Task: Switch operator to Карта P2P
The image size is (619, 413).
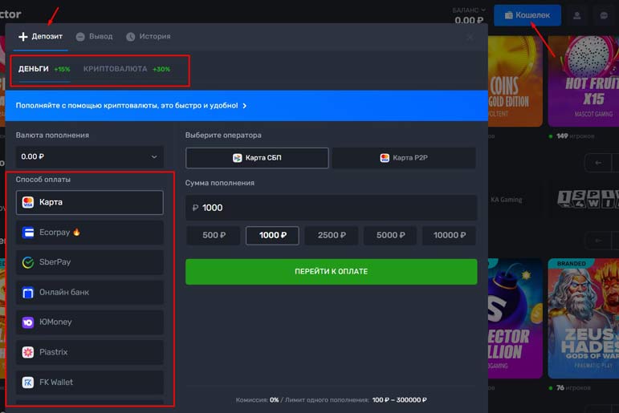Action: pos(404,158)
